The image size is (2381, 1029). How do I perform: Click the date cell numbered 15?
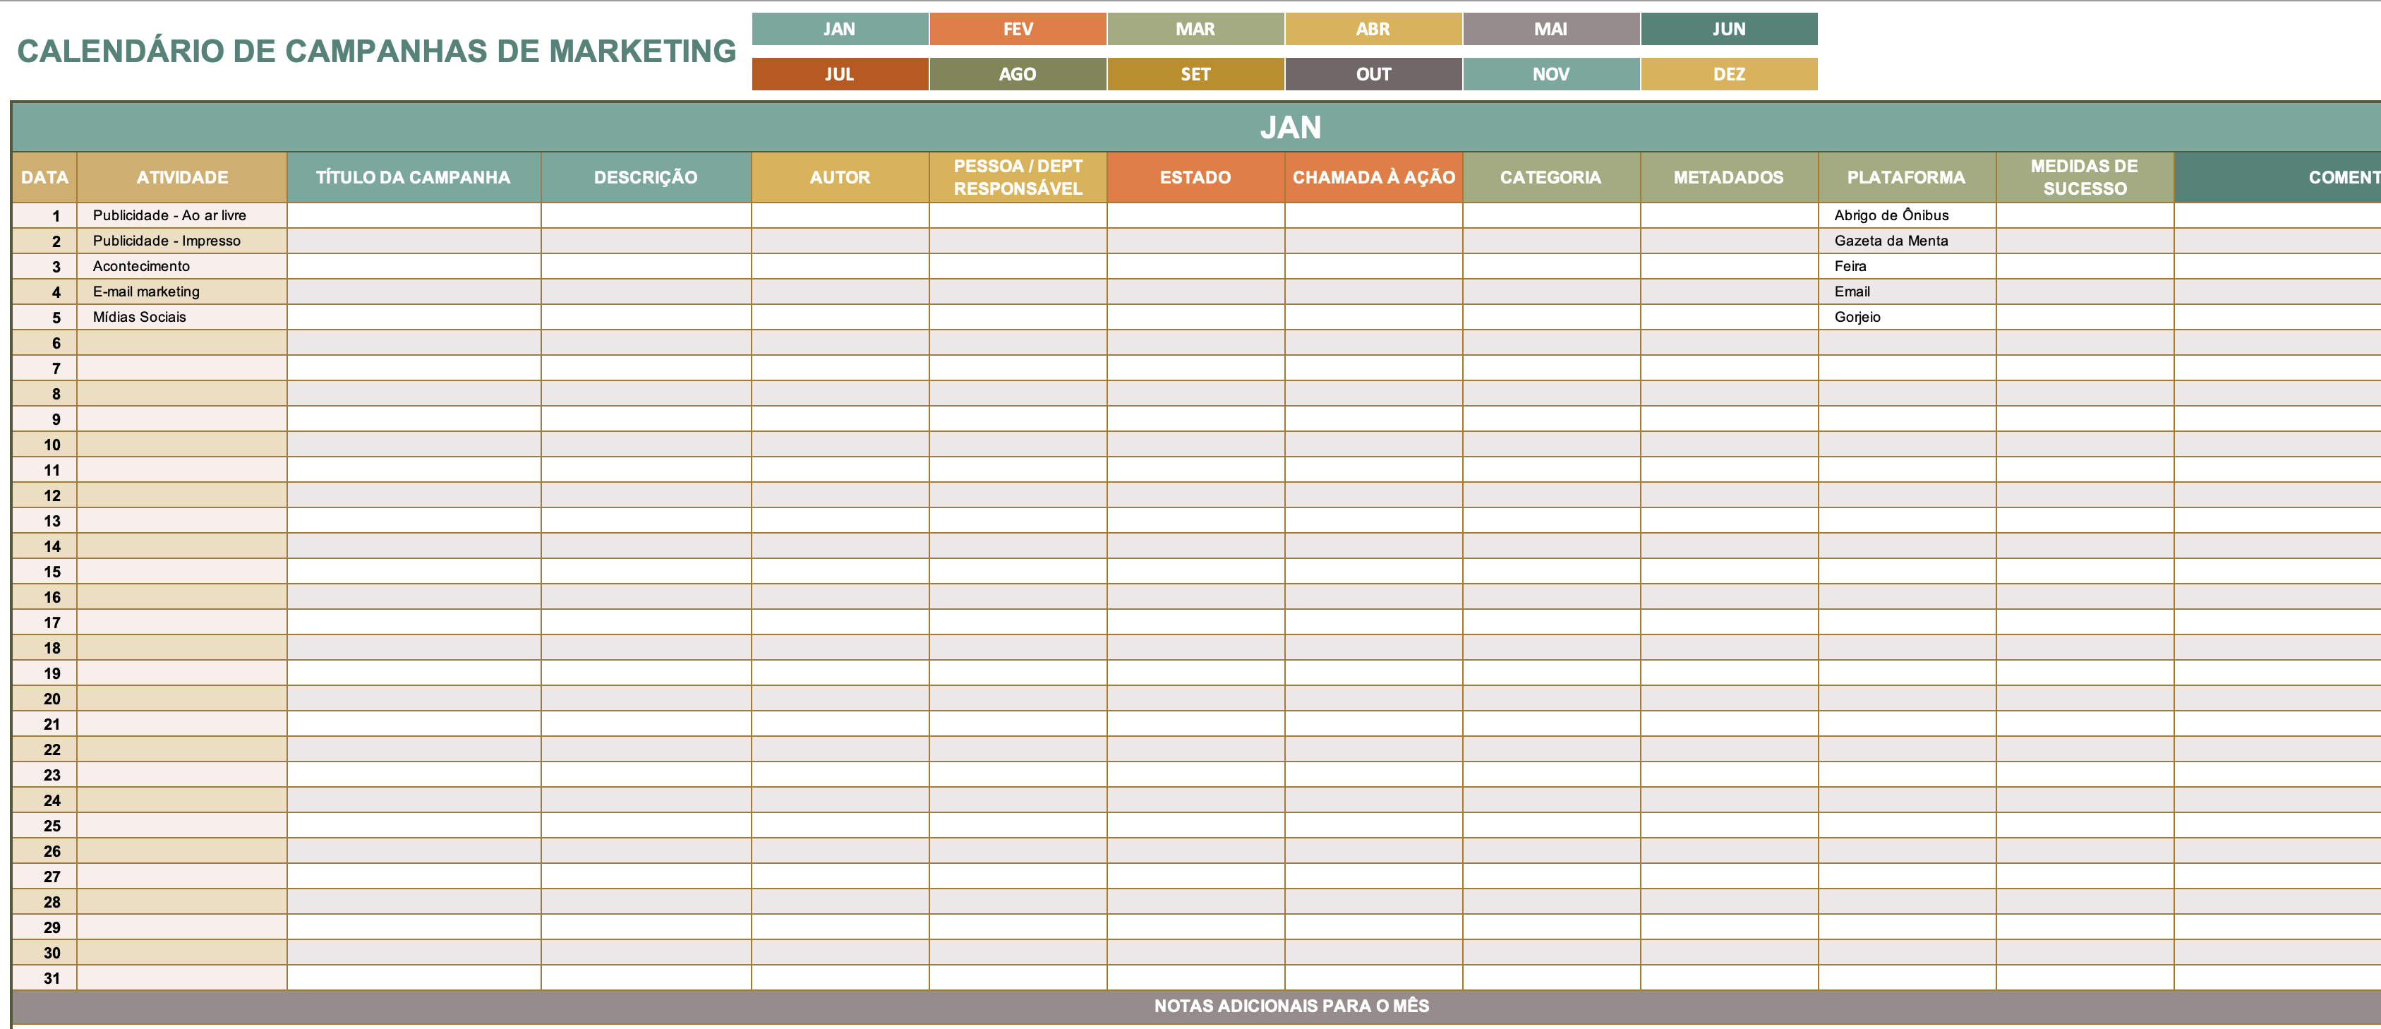click(44, 572)
